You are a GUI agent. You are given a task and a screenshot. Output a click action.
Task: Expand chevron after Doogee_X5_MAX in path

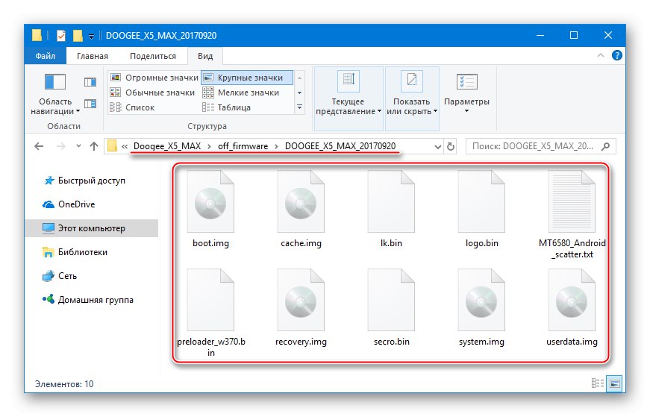[x=210, y=146]
